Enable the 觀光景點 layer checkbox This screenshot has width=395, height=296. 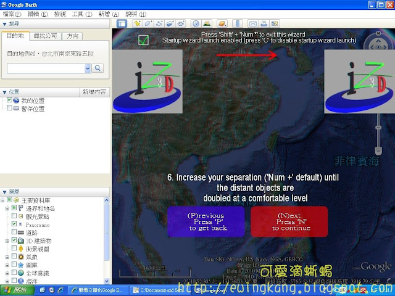point(14,216)
